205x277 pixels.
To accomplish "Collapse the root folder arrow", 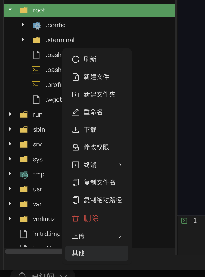I will (10, 10).
